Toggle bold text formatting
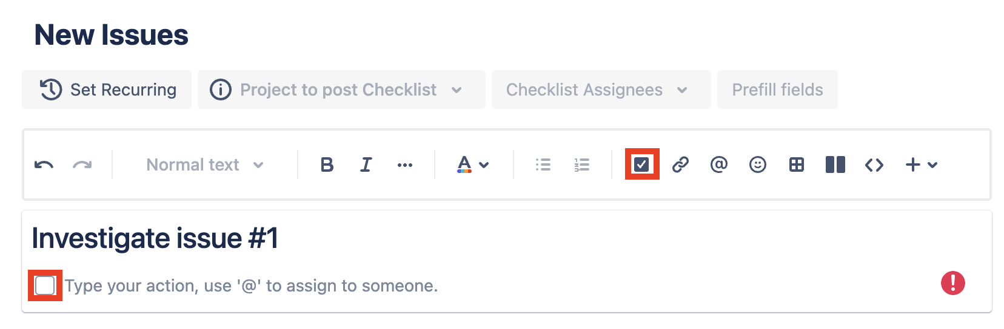The image size is (1004, 329). click(327, 164)
